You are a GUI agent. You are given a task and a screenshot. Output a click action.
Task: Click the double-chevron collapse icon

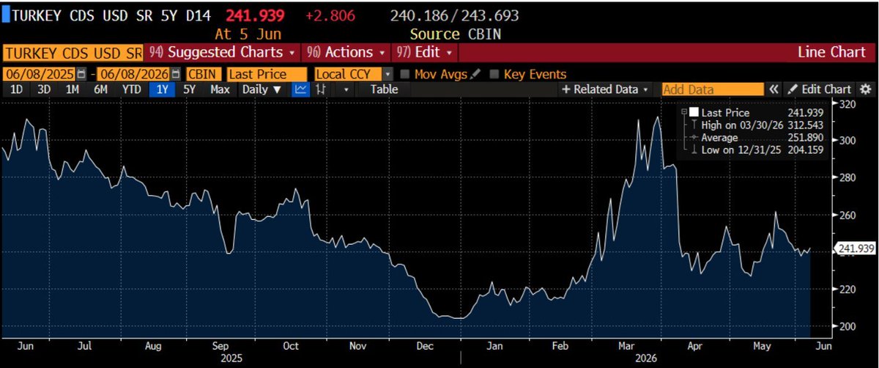(x=774, y=89)
